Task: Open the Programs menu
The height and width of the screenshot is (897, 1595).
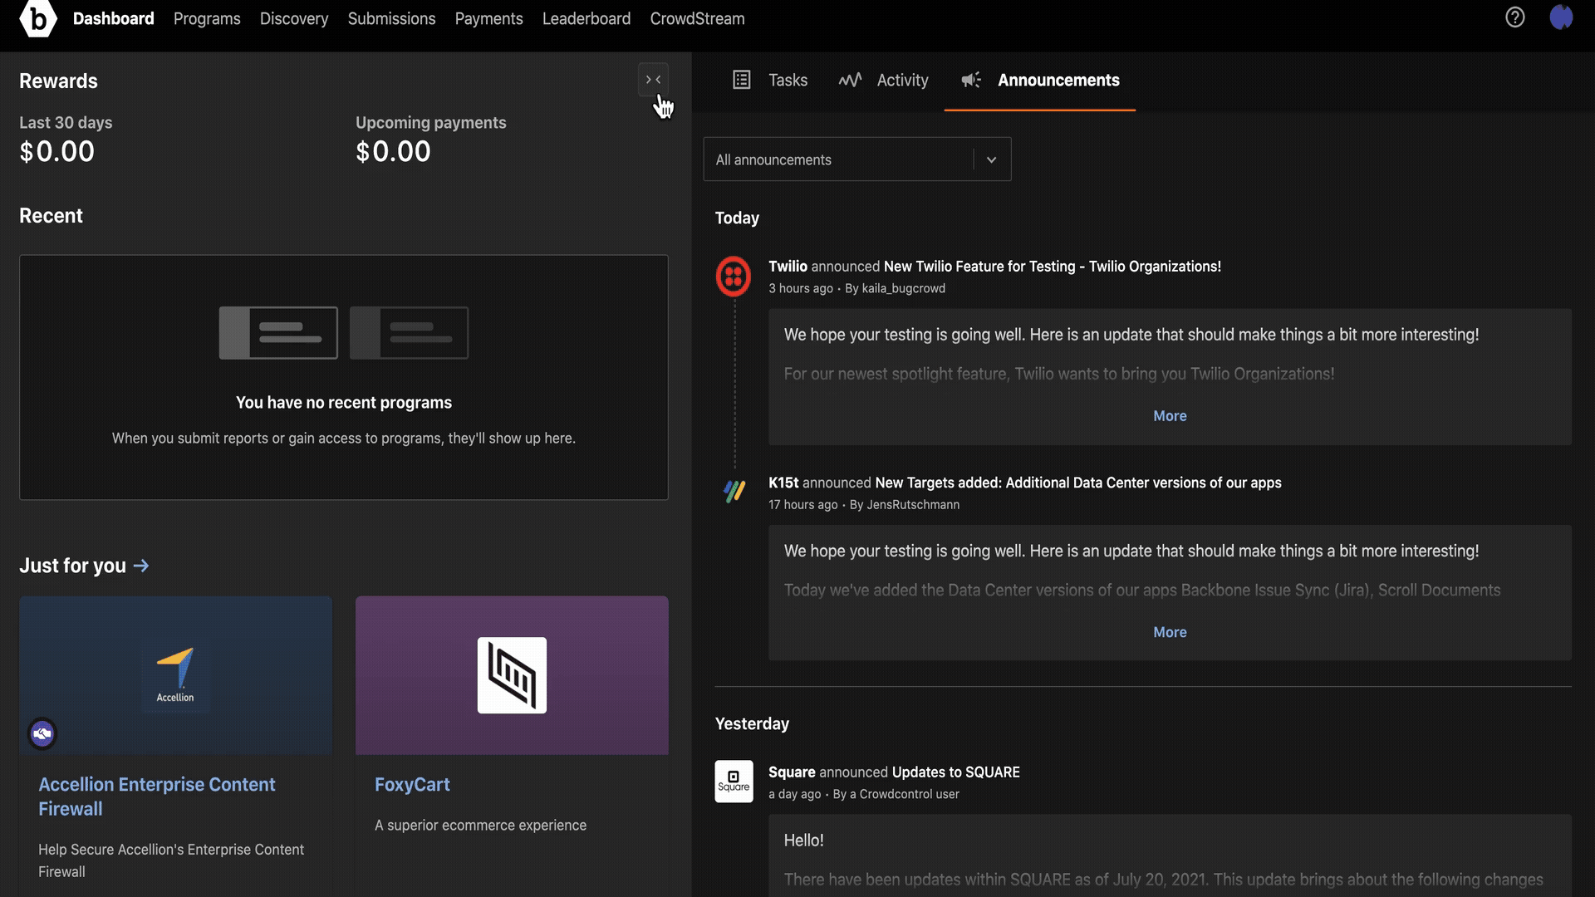Action: click(x=207, y=18)
